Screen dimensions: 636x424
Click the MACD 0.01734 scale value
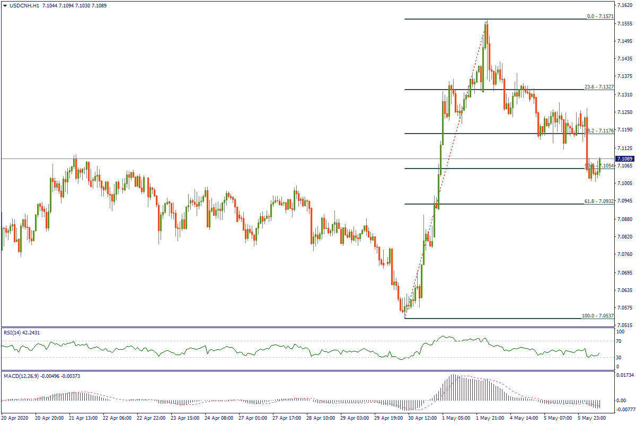click(624, 376)
